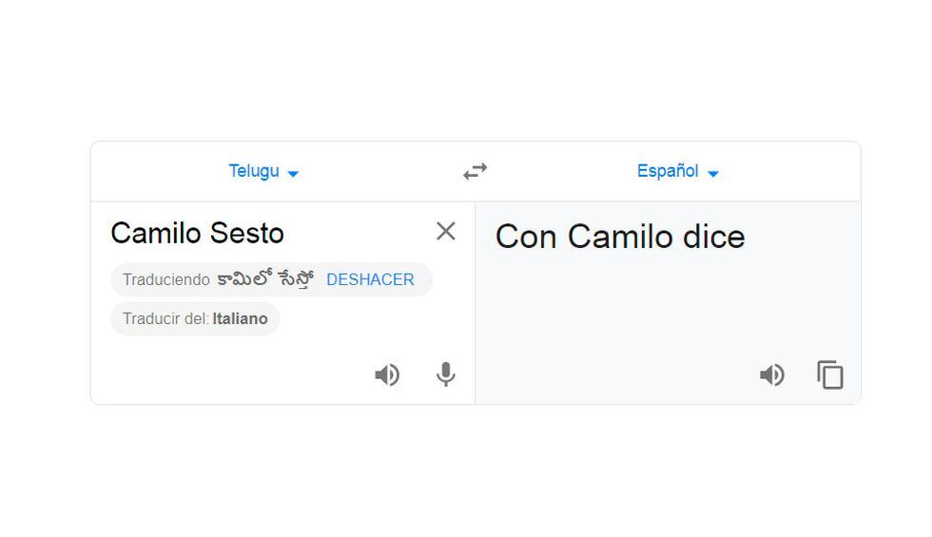
Task: Play audio of the Spanish translation
Action: 772,375
